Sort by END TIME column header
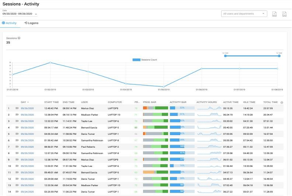This screenshot has height=196, width=292. 68,102
